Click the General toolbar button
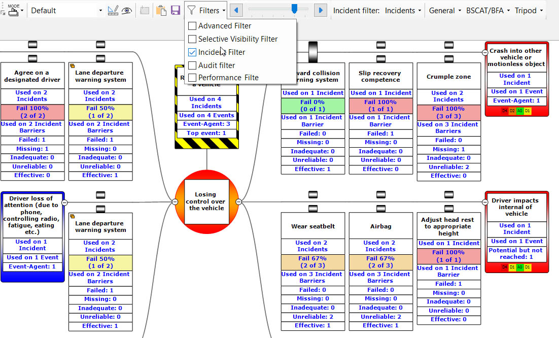 tap(444, 10)
